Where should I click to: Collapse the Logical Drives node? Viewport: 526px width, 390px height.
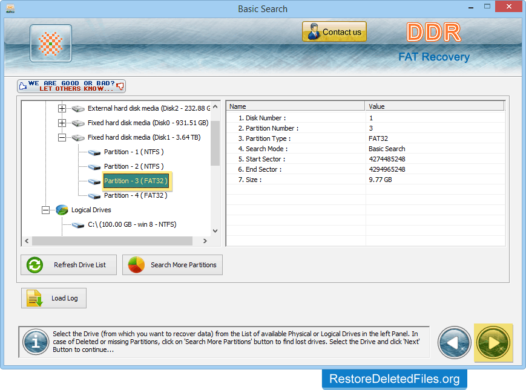(x=45, y=210)
